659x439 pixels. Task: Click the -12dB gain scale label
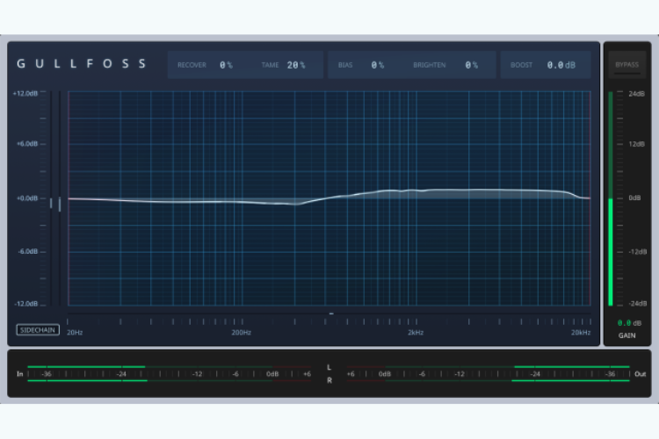pyautogui.click(x=638, y=252)
